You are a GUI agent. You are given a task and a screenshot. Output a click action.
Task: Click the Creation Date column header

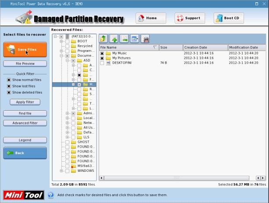click(x=205, y=47)
